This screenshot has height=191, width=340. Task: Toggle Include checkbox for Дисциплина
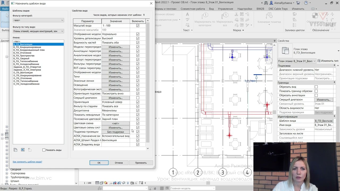click(138, 111)
